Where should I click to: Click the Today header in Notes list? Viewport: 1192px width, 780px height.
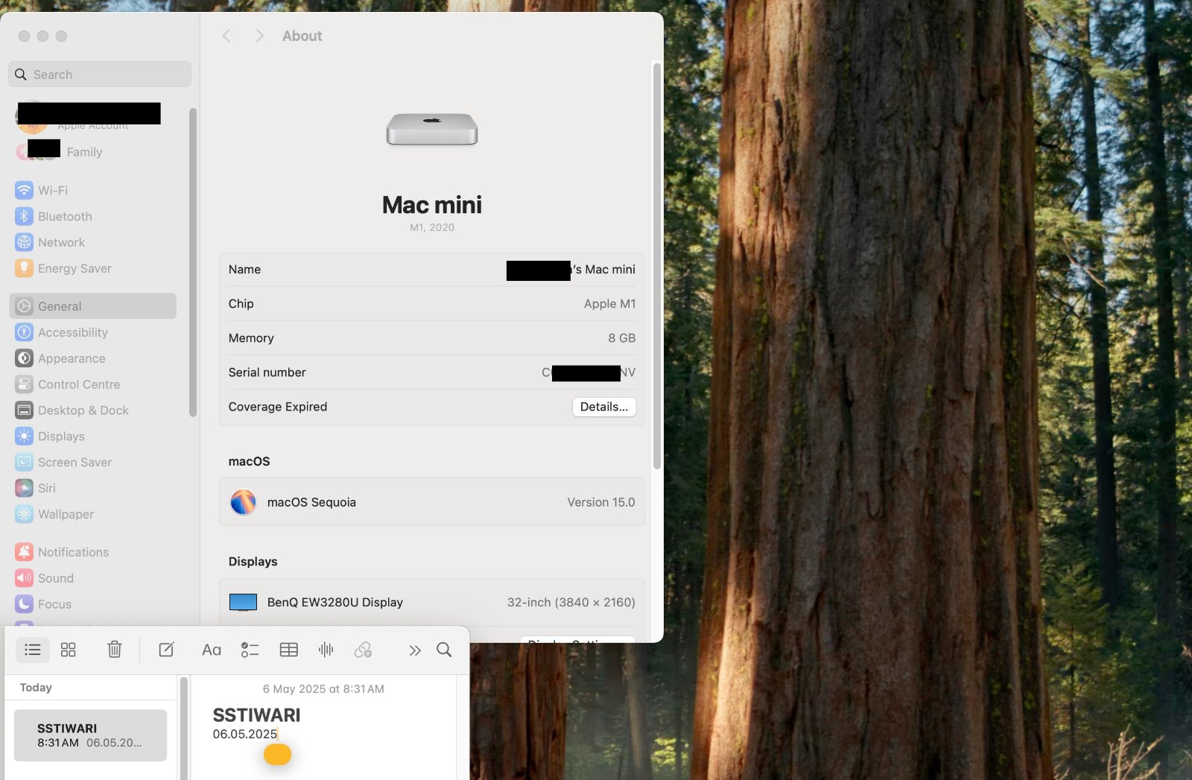click(x=36, y=688)
